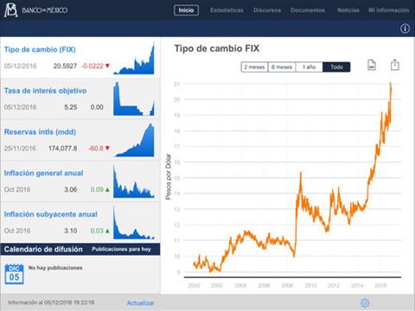Select the Inicio tab
The width and height of the screenshot is (415, 311).
(186, 10)
